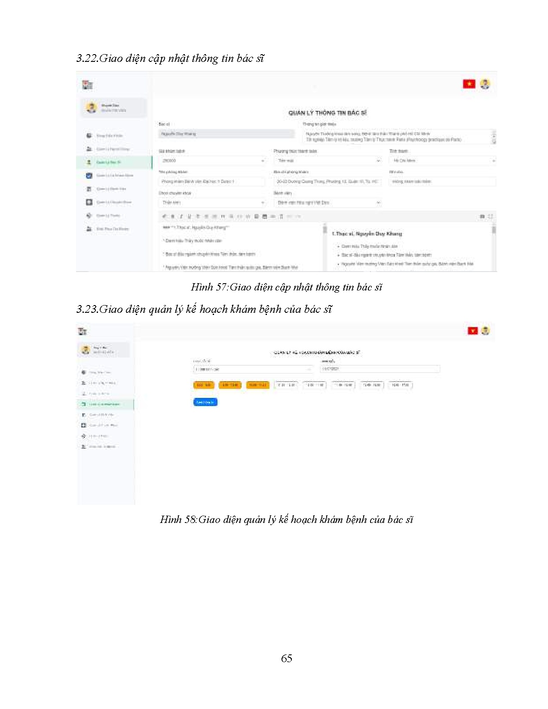Click the 'Địa chỉ phòng khám' input field
Screen dimensions: 548x709
click(x=328, y=182)
